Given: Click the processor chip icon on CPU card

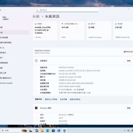Looking at the screenshot, I should [x=36, y=24].
